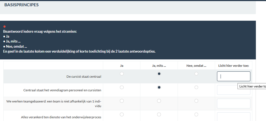Viewport: 266px width, 121px height.
Task: Pick Nee, omdat for We werken teamgebaseerd row
Action: (196, 101)
